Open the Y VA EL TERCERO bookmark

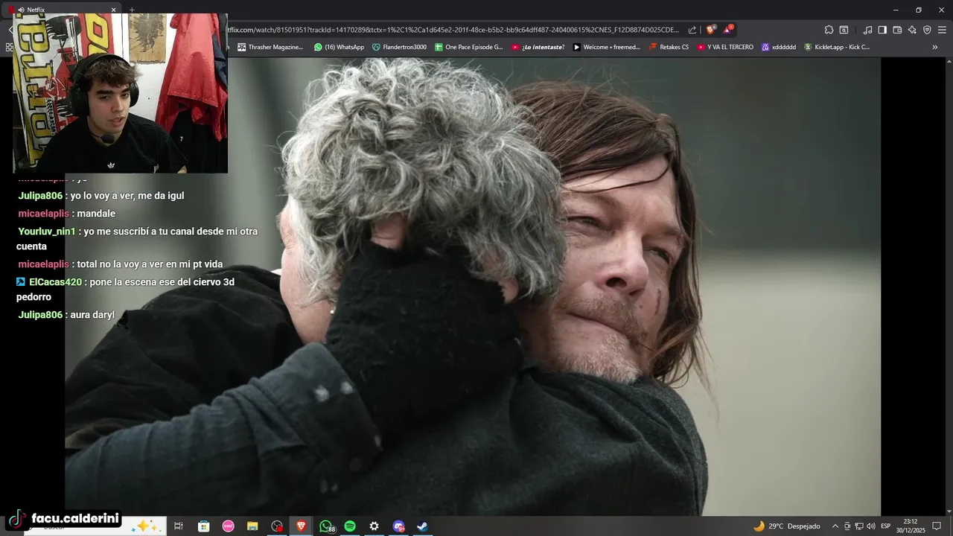pos(725,47)
